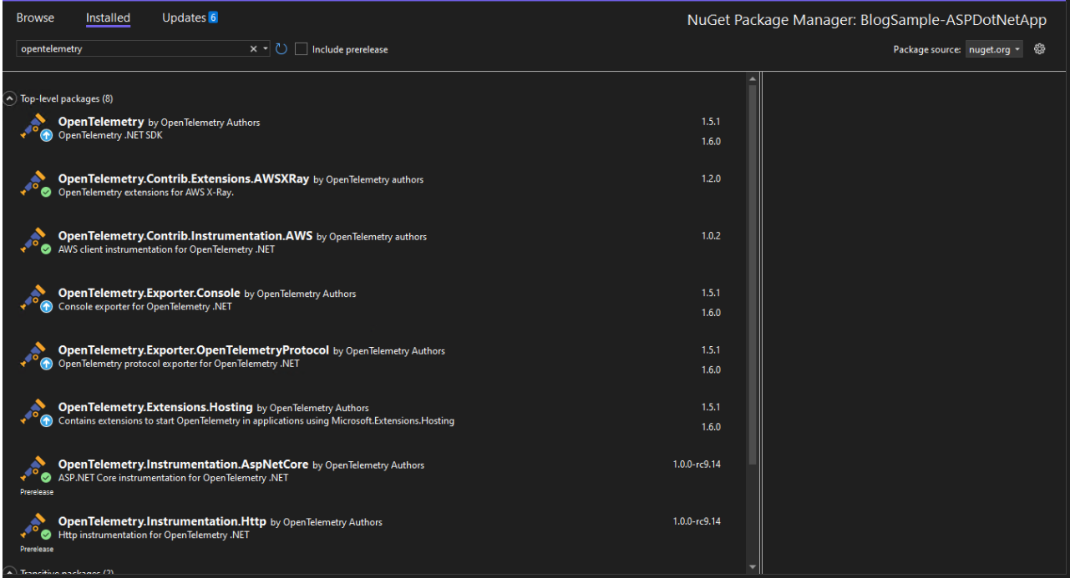Click the Updates count badge showing 6

click(213, 18)
